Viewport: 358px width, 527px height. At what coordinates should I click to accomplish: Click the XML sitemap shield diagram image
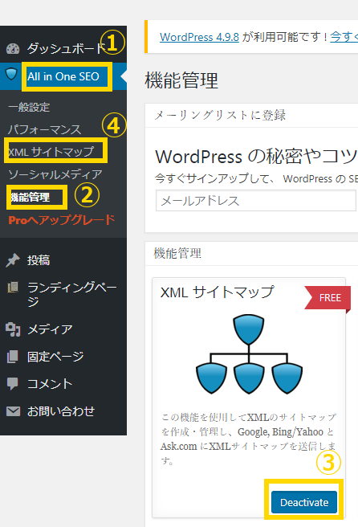click(x=249, y=354)
